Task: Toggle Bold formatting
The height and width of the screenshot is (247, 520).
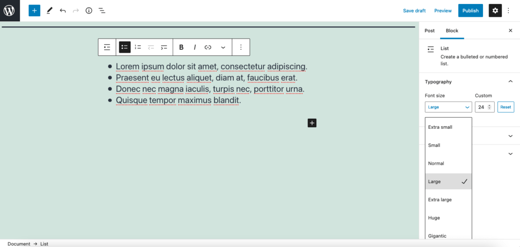Action: pos(181,47)
